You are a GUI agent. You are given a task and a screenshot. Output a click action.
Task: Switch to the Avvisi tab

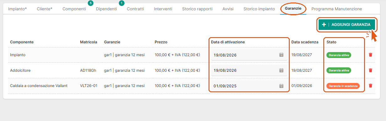tap(228, 9)
